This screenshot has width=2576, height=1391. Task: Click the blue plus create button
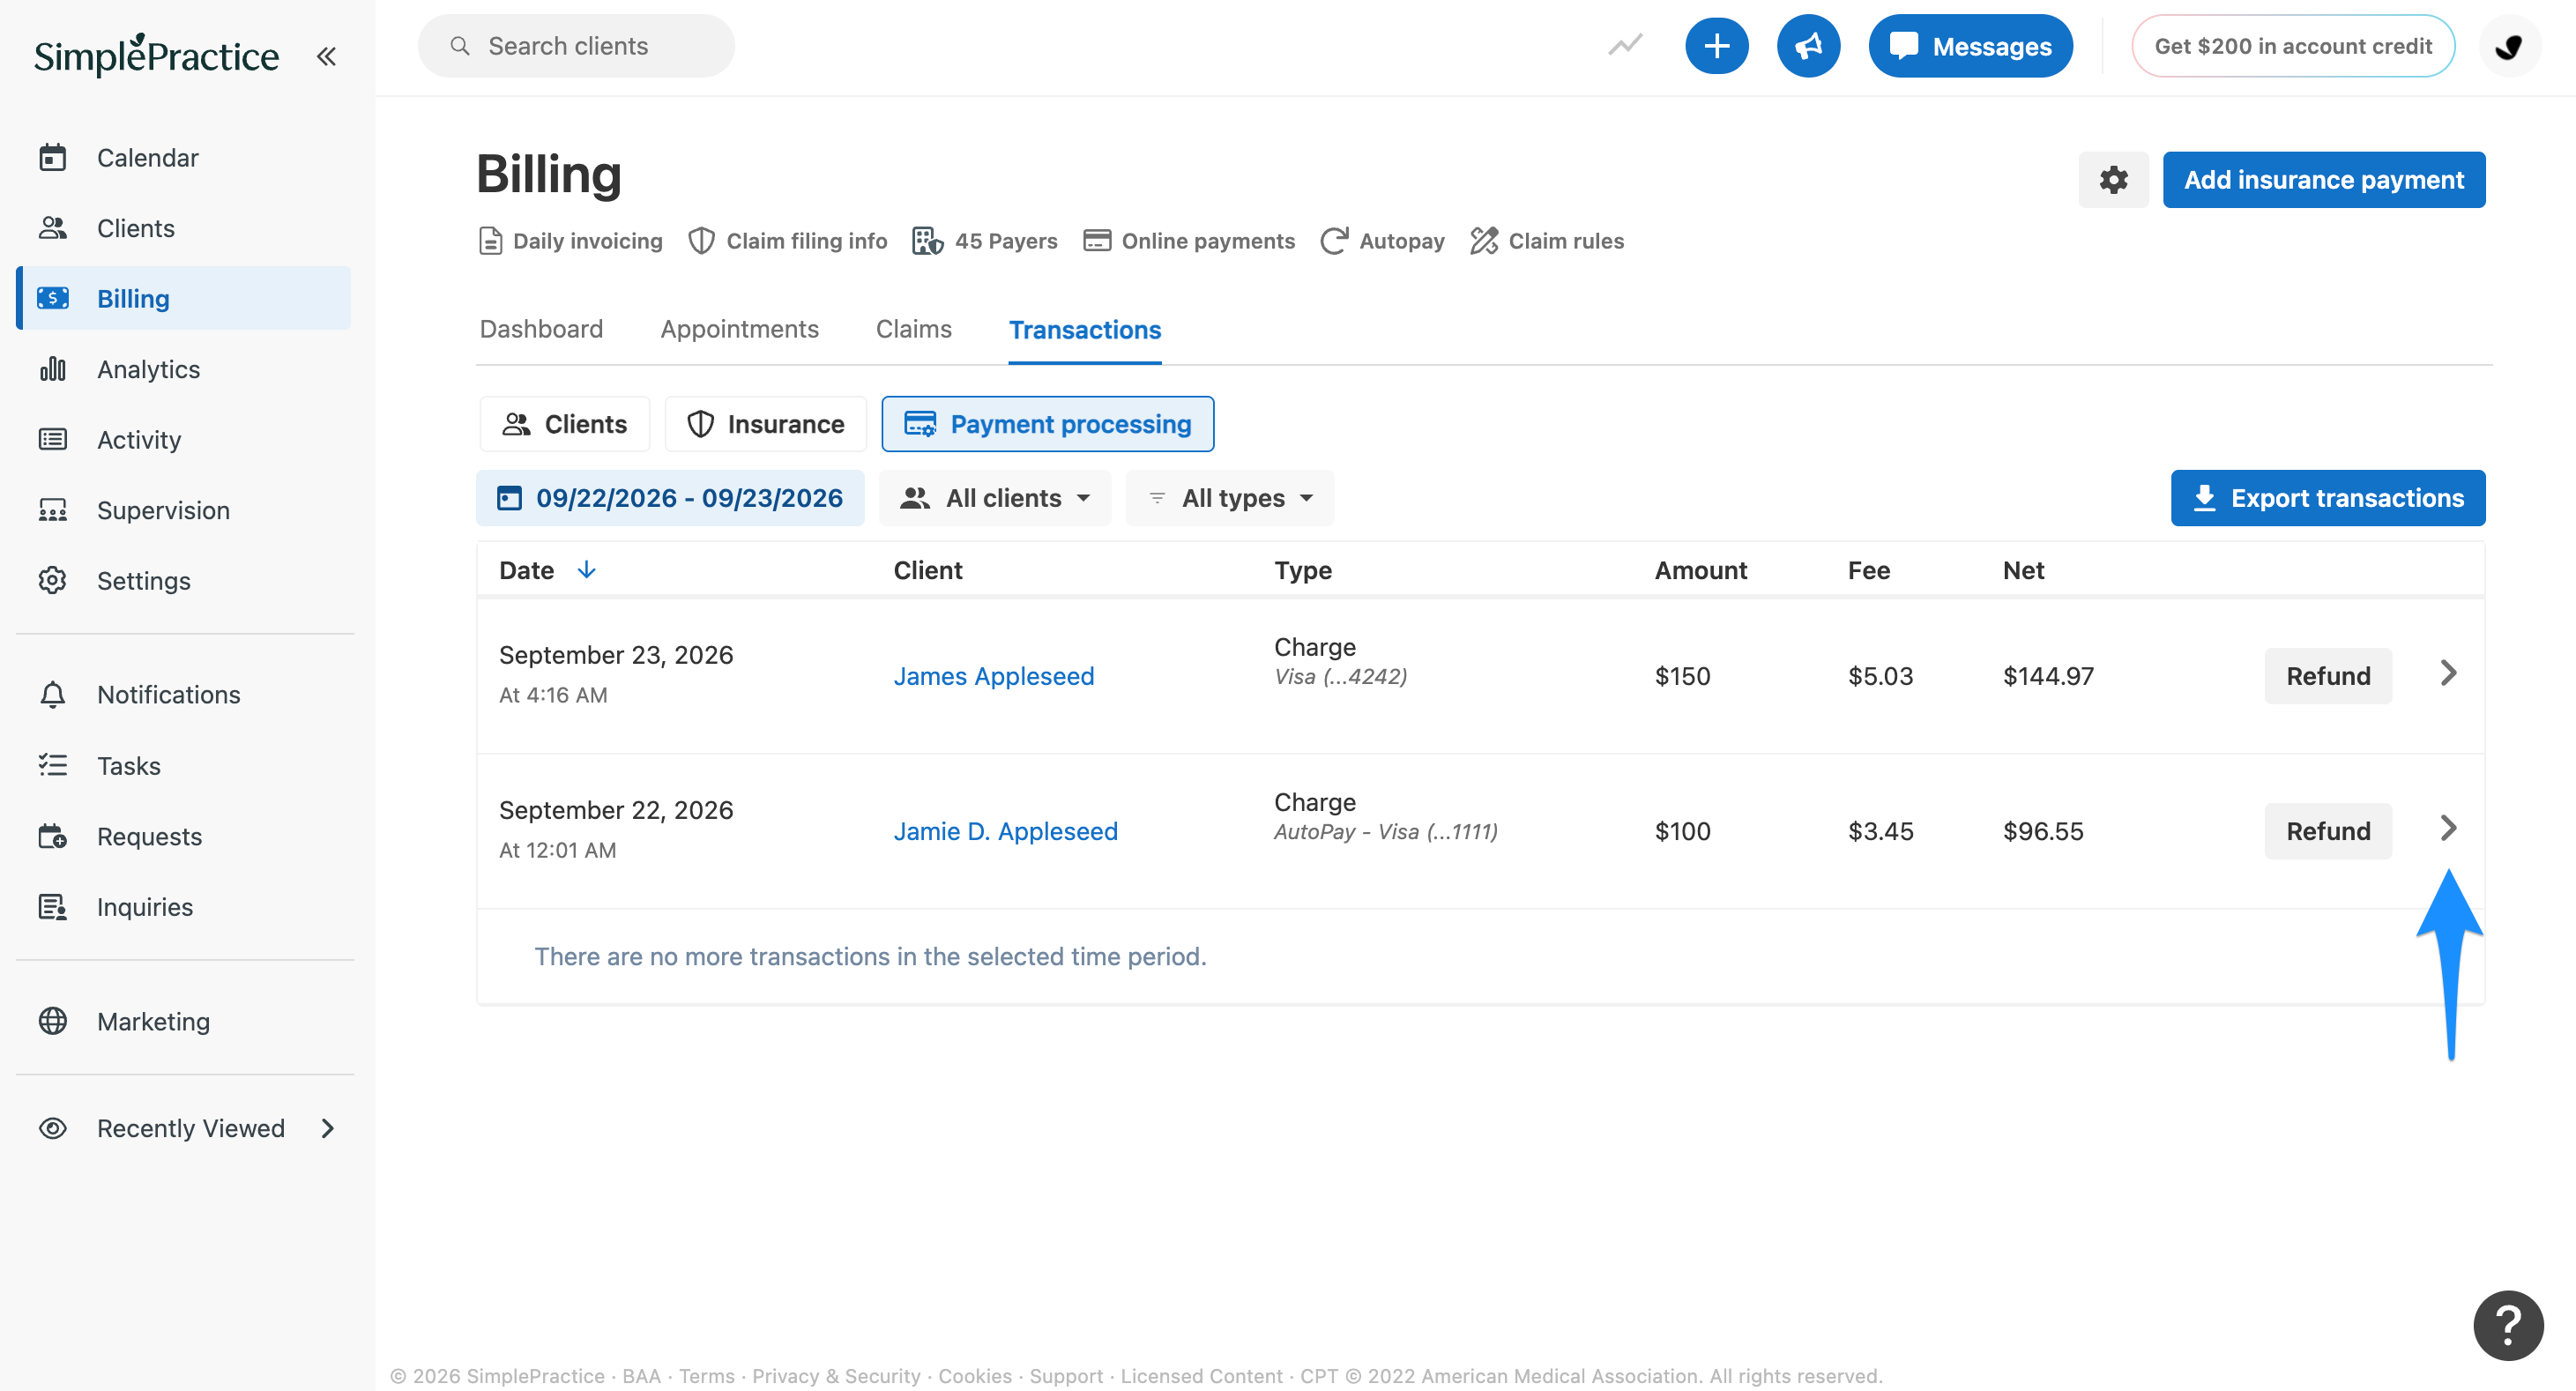pyautogui.click(x=1716, y=46)
